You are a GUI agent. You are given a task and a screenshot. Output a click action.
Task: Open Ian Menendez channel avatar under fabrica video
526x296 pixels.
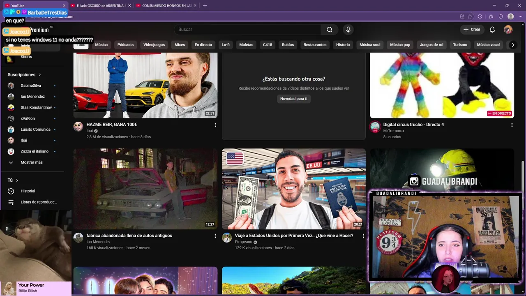click(x=78, y=238)
